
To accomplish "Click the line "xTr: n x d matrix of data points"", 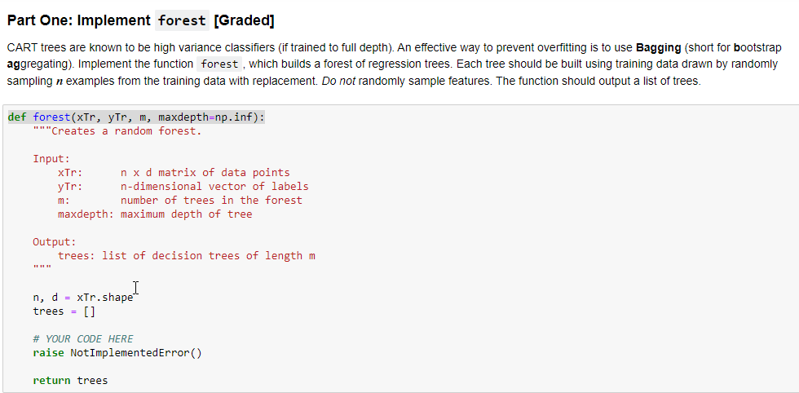I will click(x=174, y=173).
